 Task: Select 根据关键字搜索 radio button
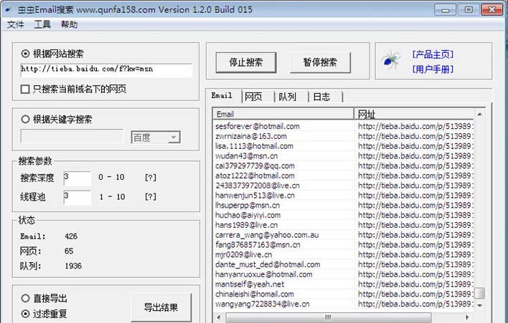(27, 120)
